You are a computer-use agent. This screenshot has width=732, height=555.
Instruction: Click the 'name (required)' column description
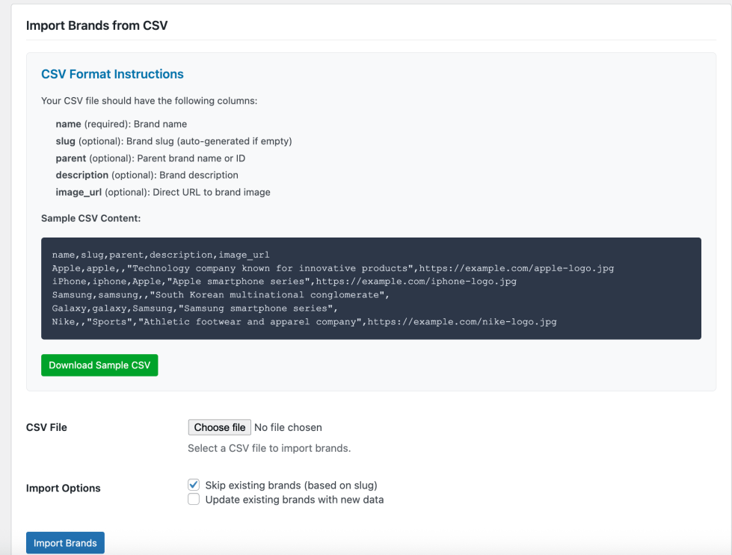121,124
